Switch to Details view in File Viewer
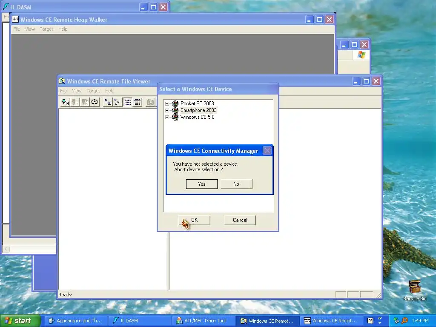This screenshot has width=436, height=327. click(x=138, y=102)
